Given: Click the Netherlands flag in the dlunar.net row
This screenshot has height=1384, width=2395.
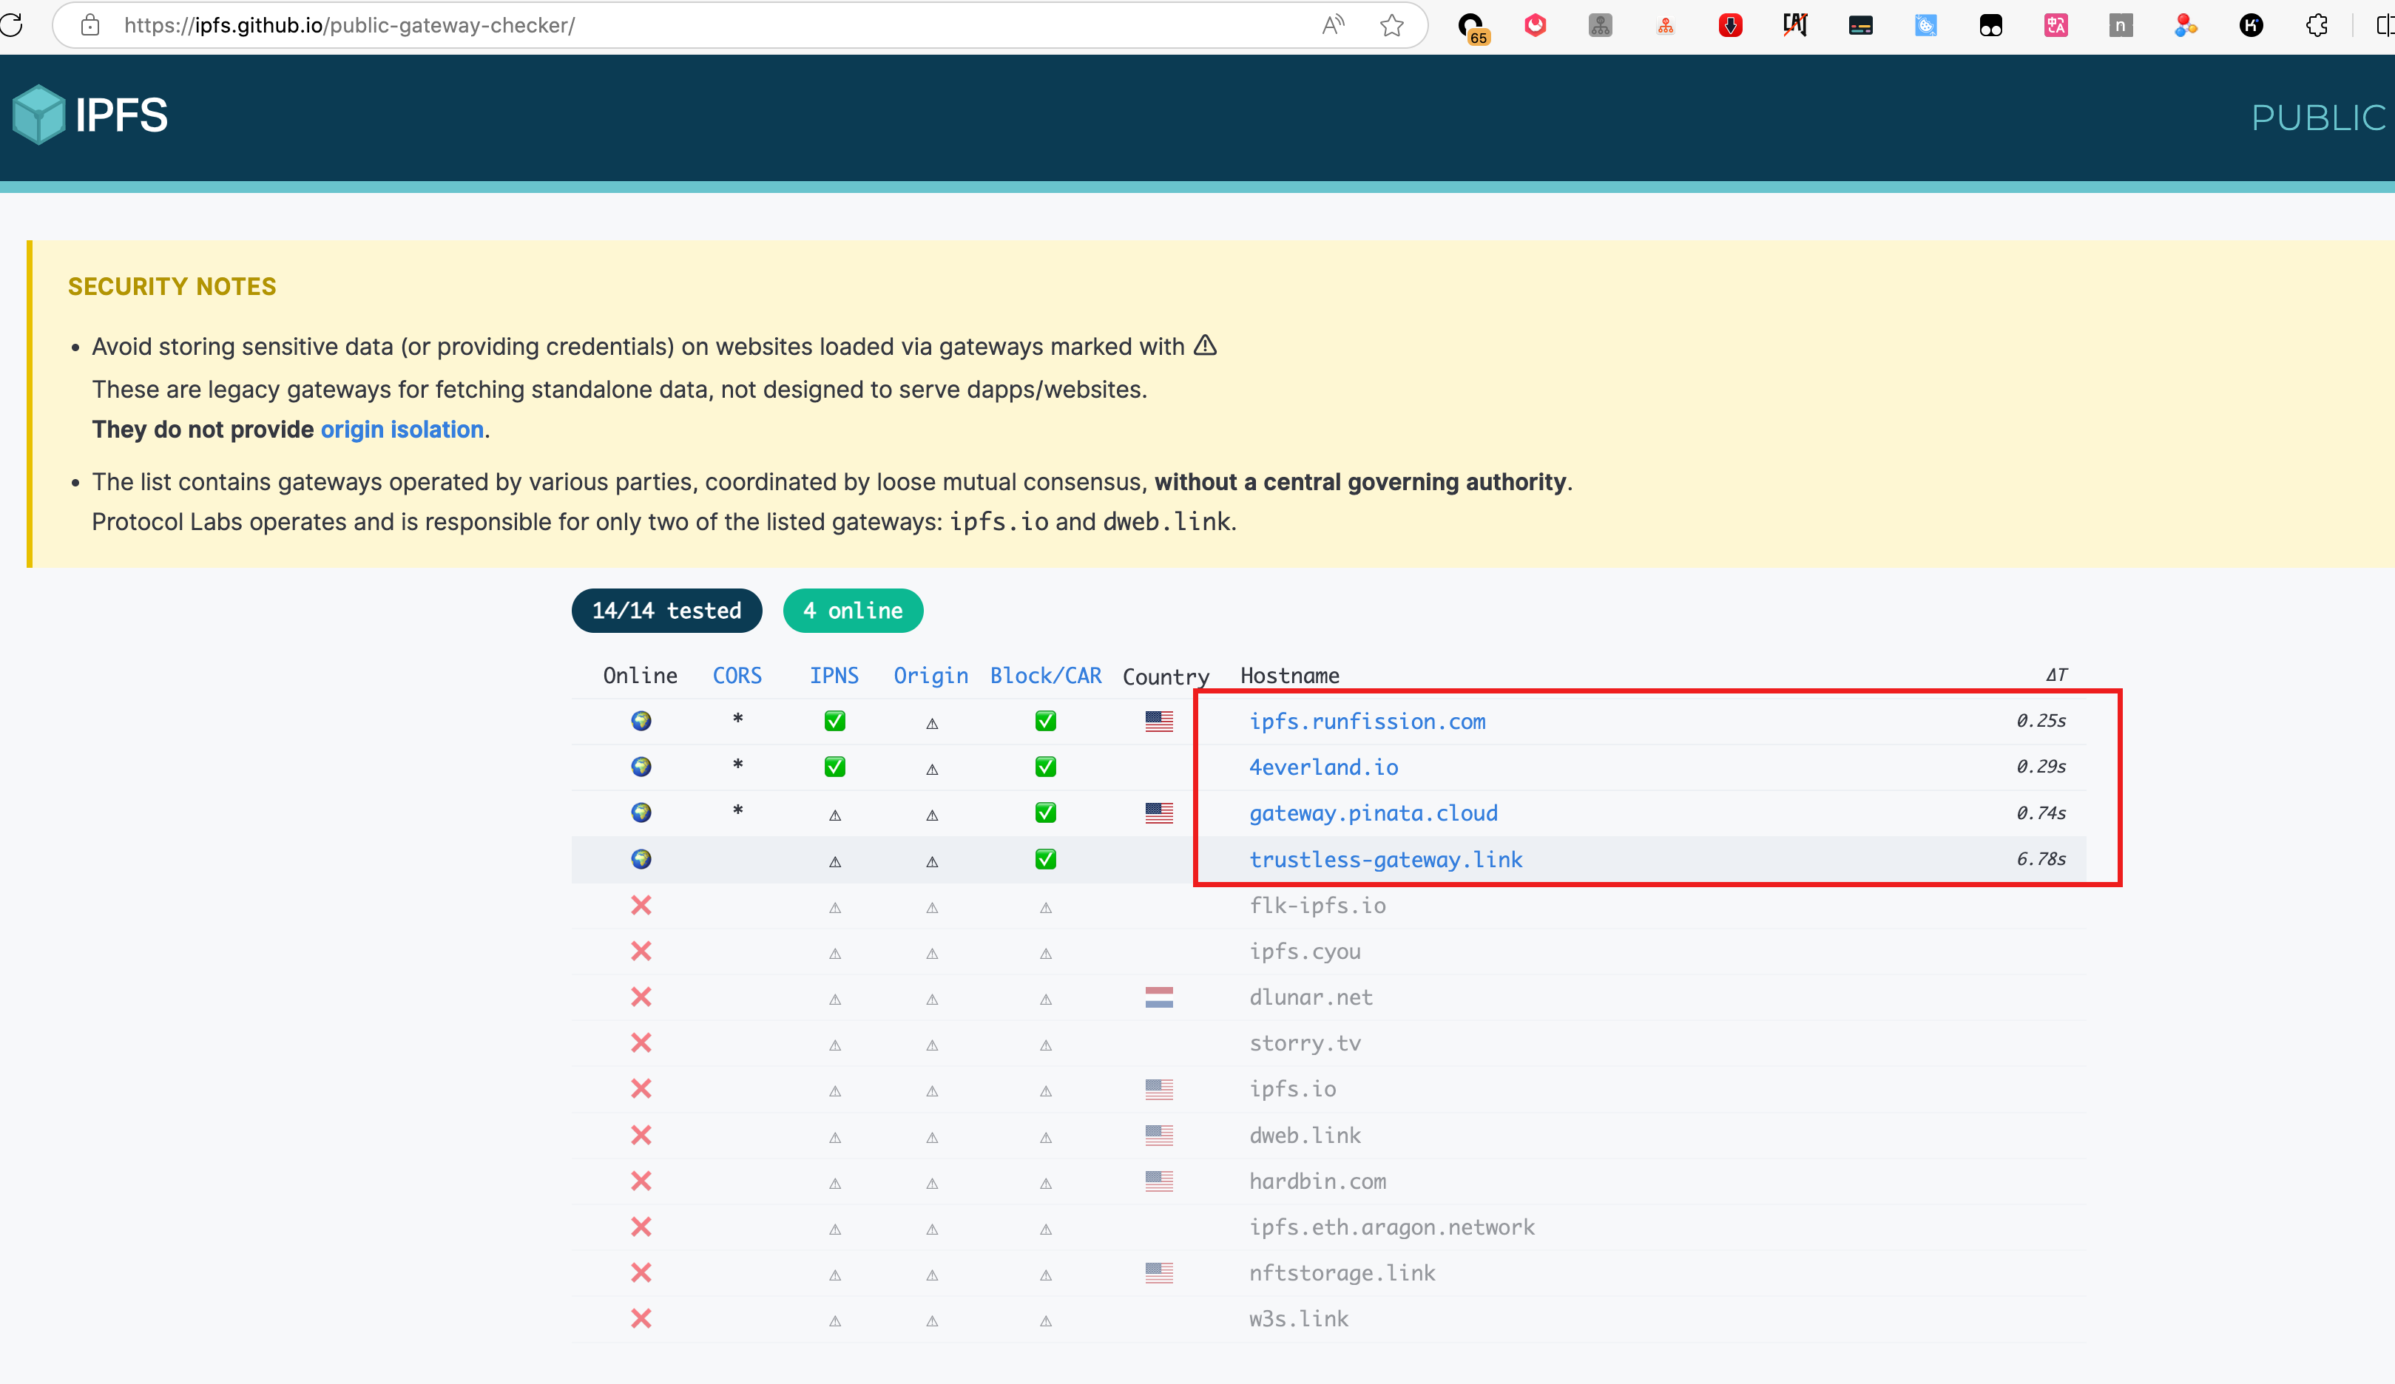Looking at the screenshot, I should pos(1160,997).
